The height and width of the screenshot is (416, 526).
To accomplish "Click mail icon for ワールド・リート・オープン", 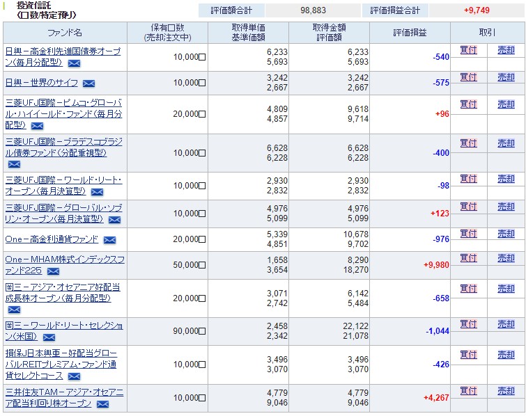I will coord(98,192).
